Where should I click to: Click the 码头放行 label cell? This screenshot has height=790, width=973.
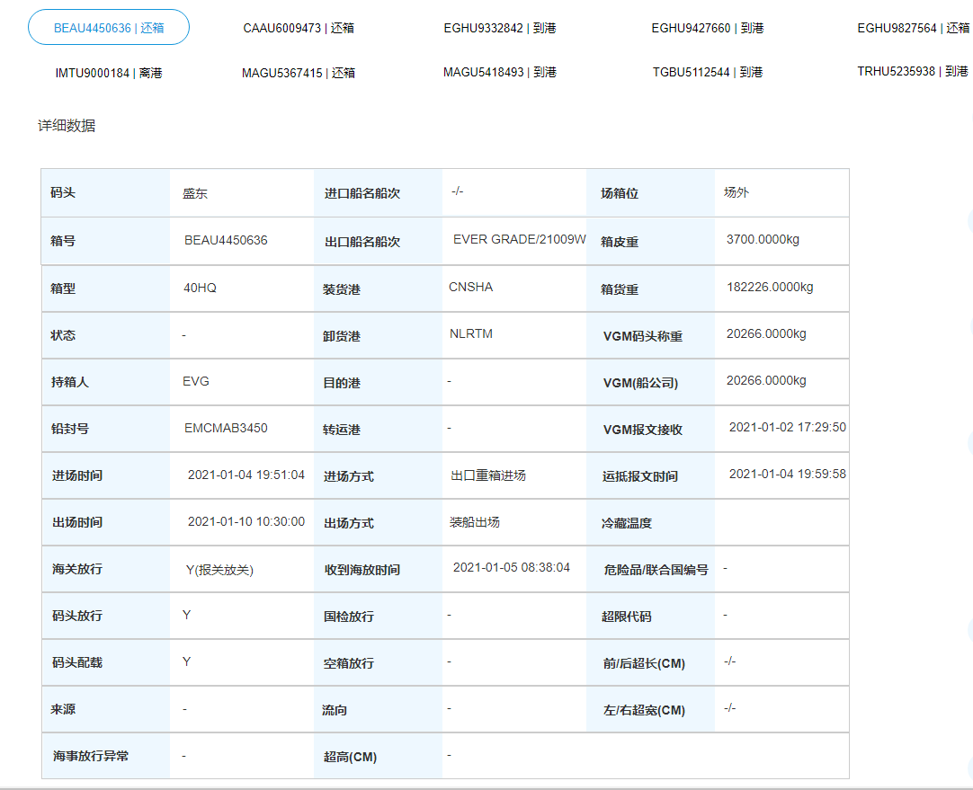105,616
